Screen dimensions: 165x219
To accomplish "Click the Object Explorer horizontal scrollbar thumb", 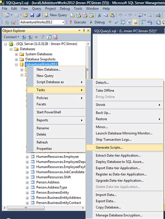I will (26, 208).
